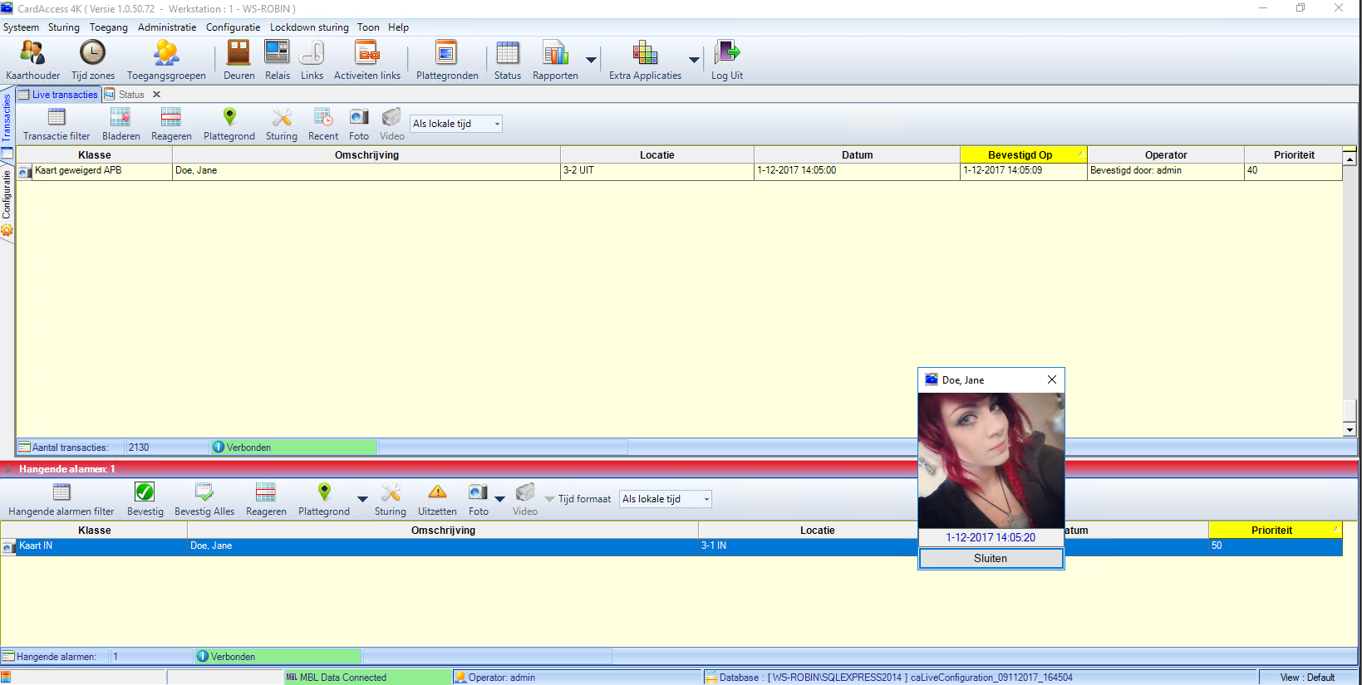Open the Status icon in main toolbar
This screenshot has height=685, width=1362.
[507, 53]
